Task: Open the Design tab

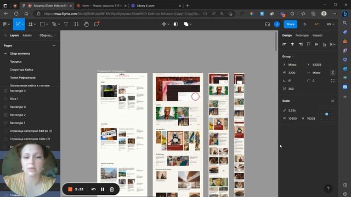Action: point(287,35)
